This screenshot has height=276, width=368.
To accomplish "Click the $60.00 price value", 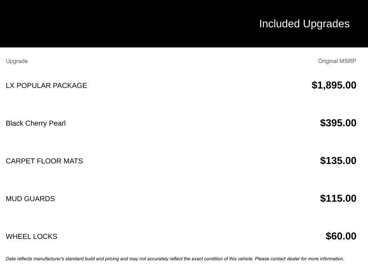I will (x=341, y=236).
